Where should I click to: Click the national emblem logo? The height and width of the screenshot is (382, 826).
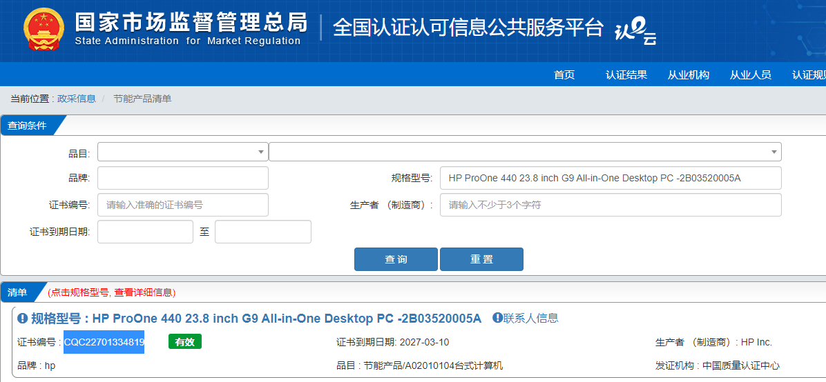44,28
